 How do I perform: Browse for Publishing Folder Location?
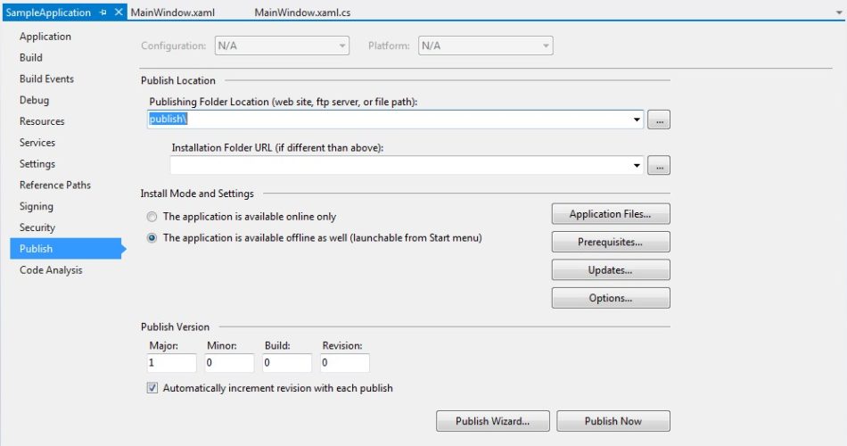(658, 120)
